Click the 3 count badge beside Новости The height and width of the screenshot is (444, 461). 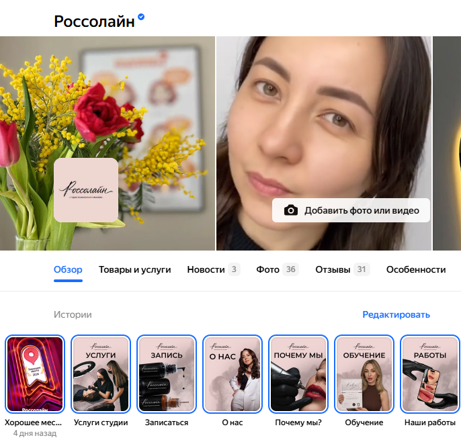234,269
